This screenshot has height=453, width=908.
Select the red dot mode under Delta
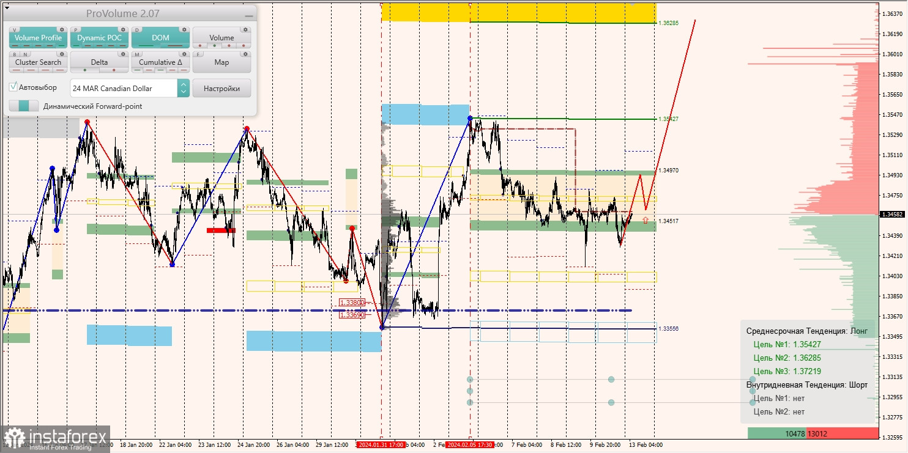(114, 70)
